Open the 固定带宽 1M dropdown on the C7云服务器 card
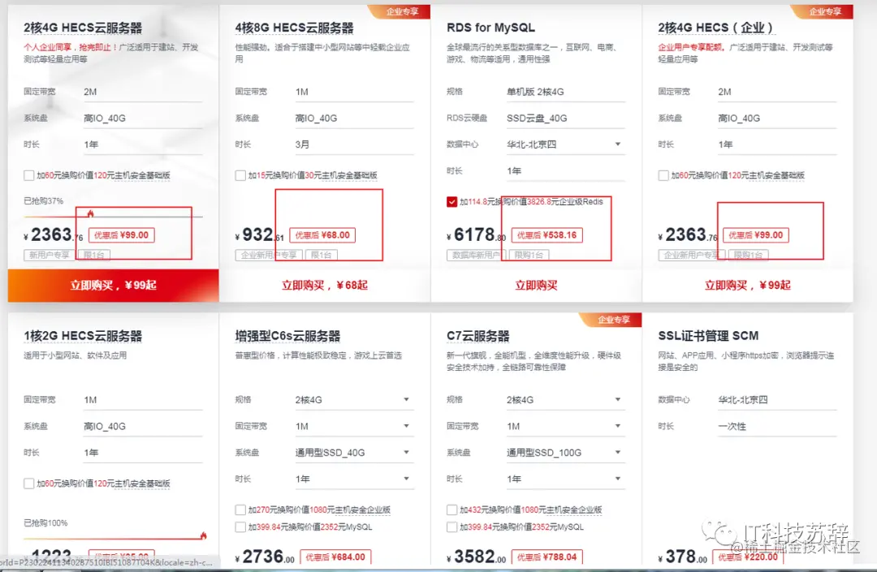Screen dimensions: 877x572 coord(565,426)
